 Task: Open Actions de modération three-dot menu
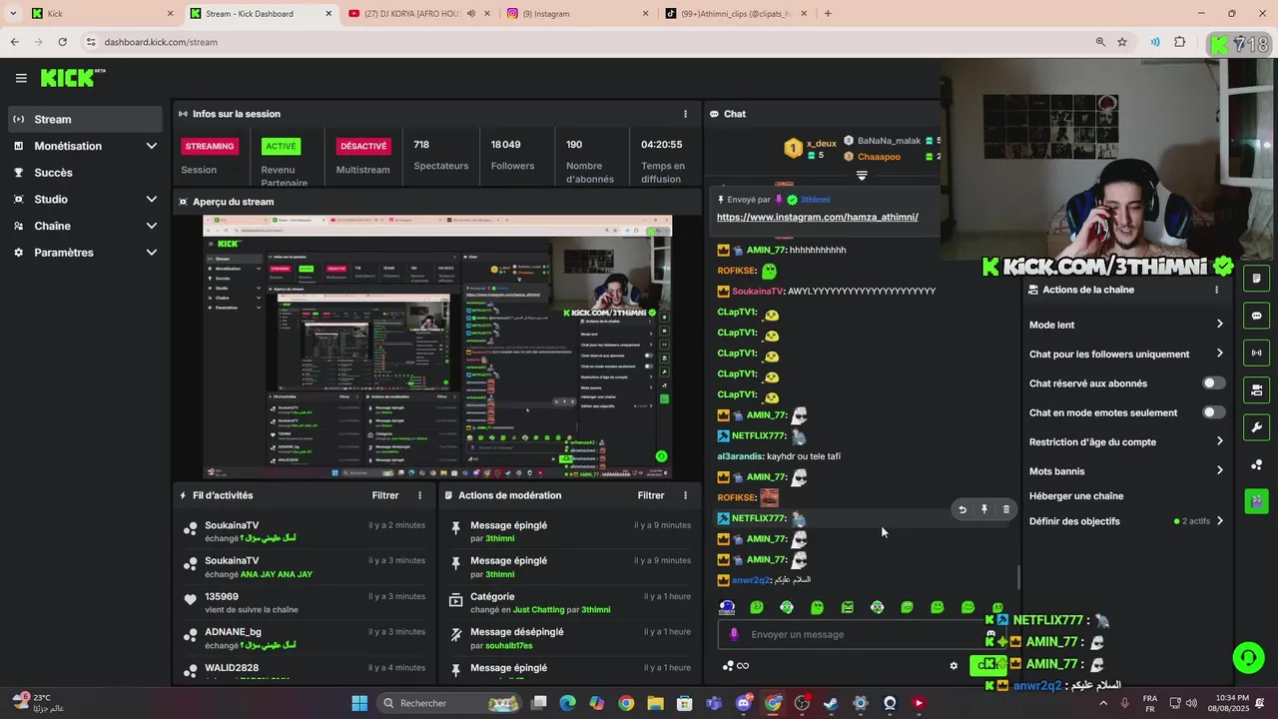coord(685,495)
